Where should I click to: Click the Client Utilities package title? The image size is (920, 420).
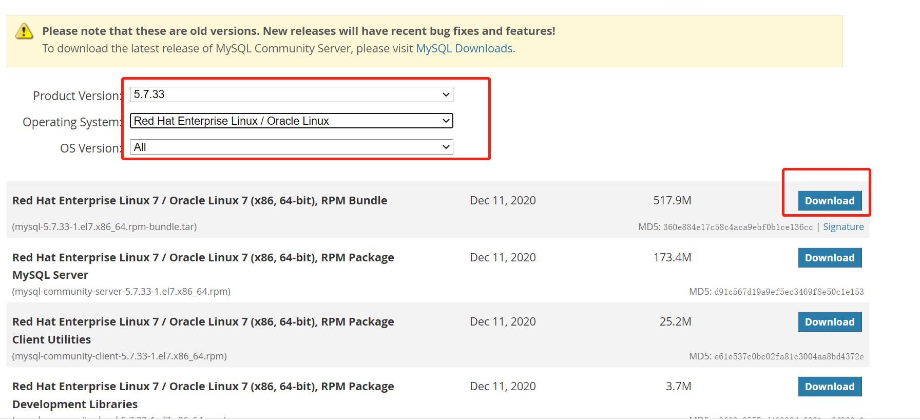[203, 331]
